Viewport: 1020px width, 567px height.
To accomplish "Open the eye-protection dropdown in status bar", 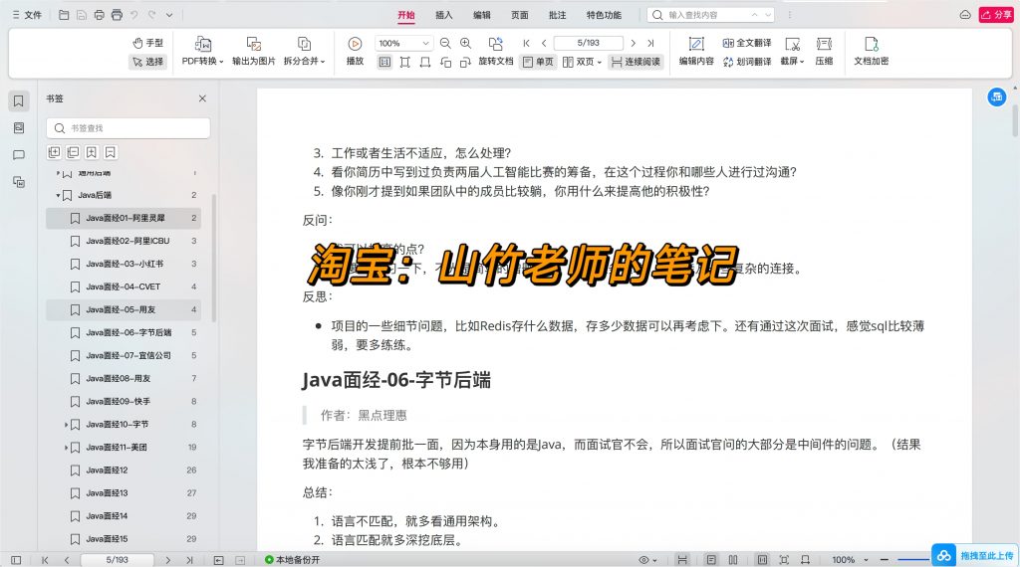I will (647, 560).
